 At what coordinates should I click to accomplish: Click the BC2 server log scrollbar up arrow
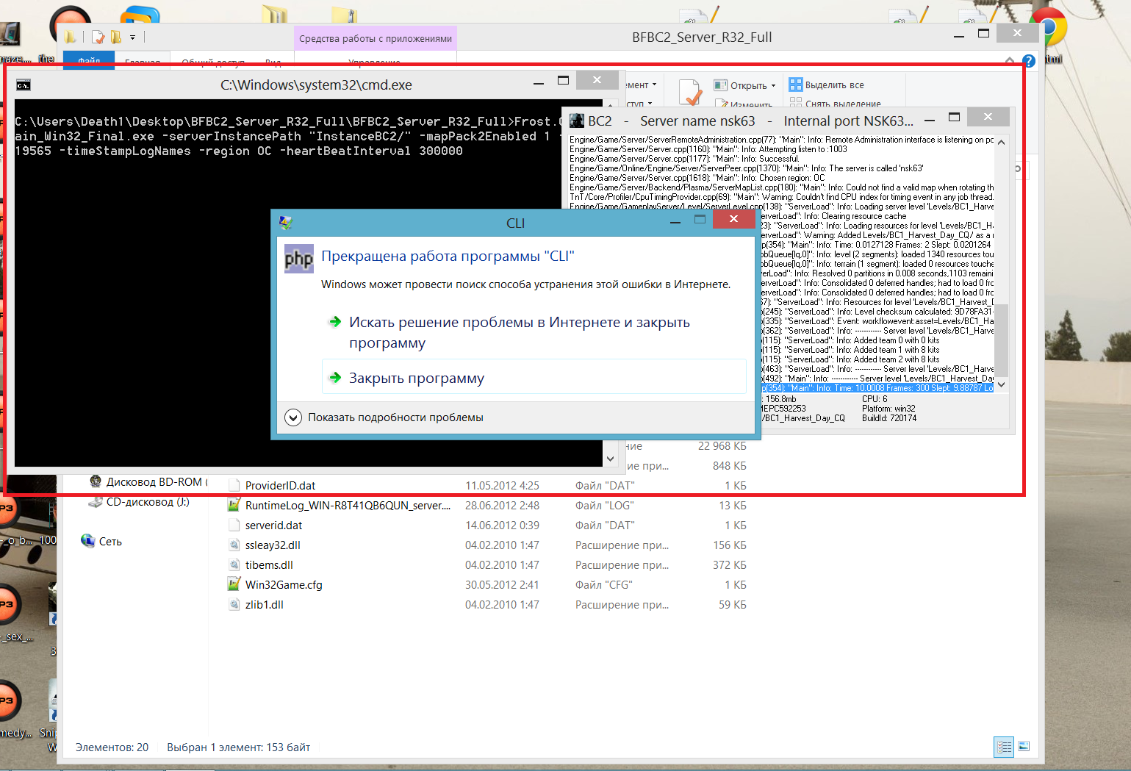pos(1001,143)
